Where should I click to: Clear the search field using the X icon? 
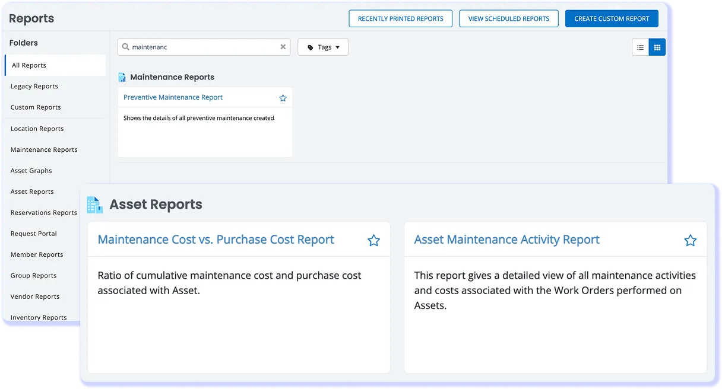click(x=283, y=46)
